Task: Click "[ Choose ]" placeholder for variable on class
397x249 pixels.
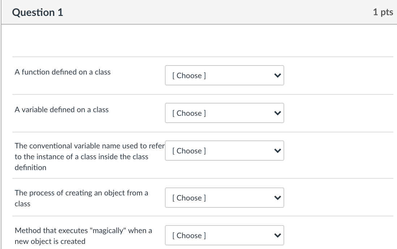Action: tap(189, 113)
